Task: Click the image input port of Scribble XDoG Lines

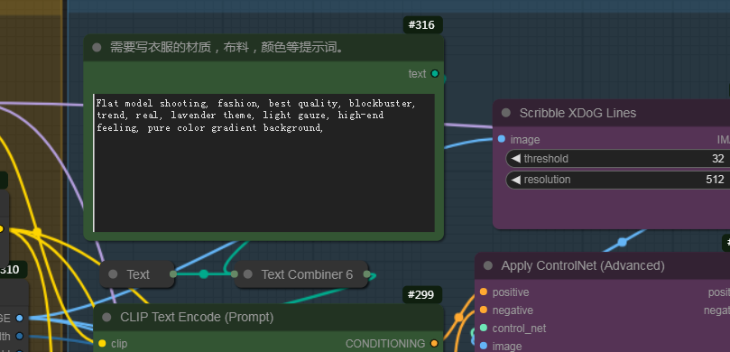Action: click(502, 139)
